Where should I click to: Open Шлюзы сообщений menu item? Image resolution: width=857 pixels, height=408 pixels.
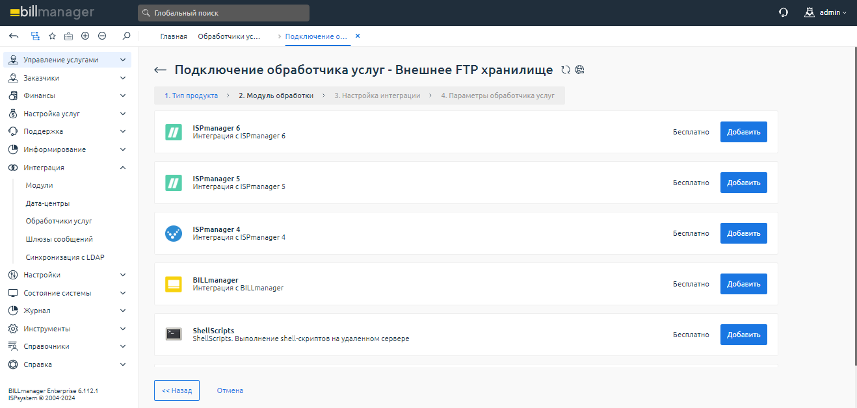coord(59,239)
